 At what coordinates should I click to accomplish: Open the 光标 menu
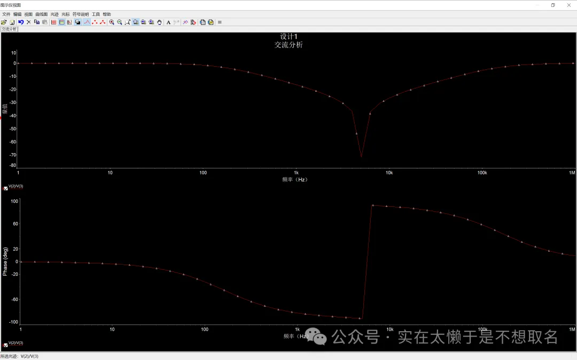click(66, 14)
